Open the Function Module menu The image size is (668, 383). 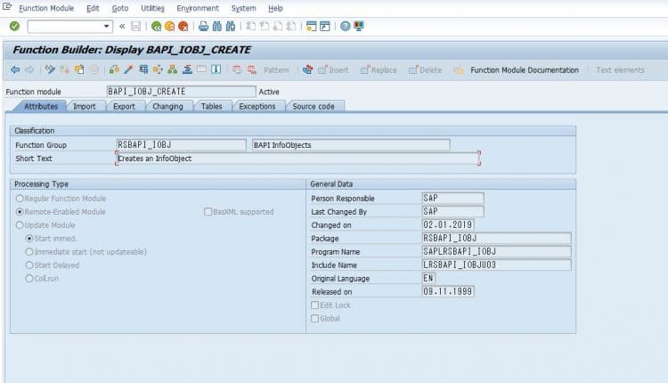[x=46, y=8]
